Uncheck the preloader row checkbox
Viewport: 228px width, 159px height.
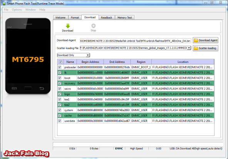coord(60,67)
